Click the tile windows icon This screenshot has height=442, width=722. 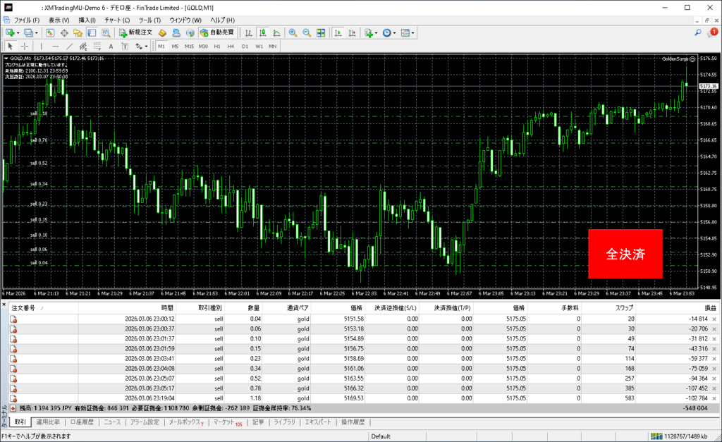pyautogui.click(x=321, y=33)
